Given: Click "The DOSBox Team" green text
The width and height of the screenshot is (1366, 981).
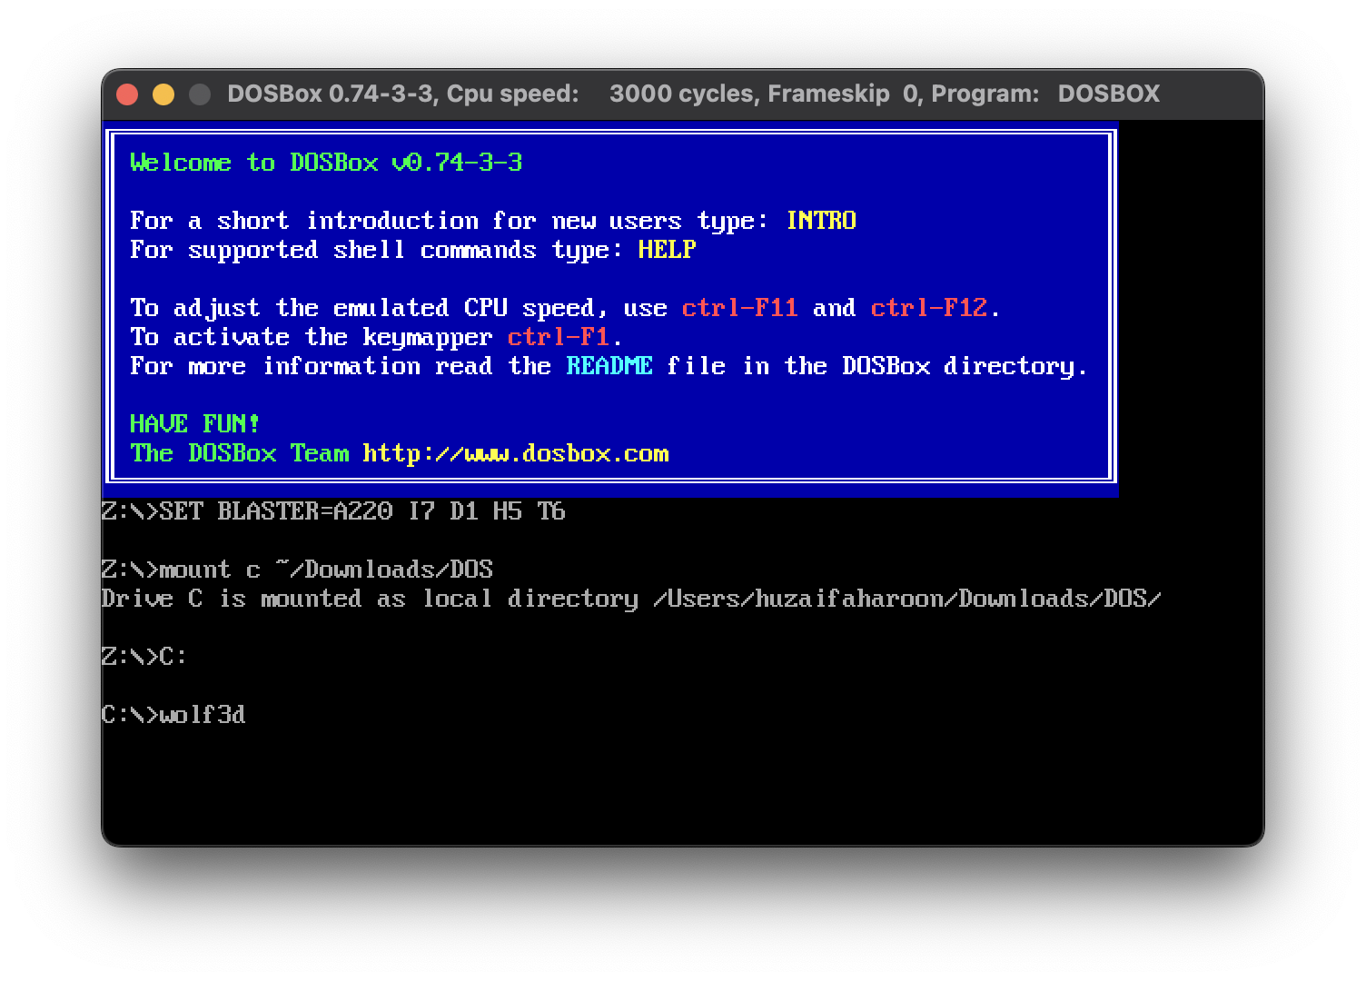Looking at the screenshot, I should coord(239,453).
